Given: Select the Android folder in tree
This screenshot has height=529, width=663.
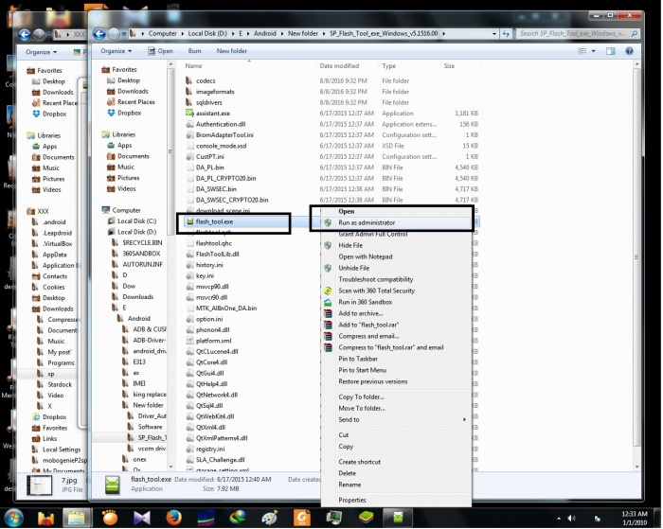Looking at the screenshot, I should pos(138,319).
